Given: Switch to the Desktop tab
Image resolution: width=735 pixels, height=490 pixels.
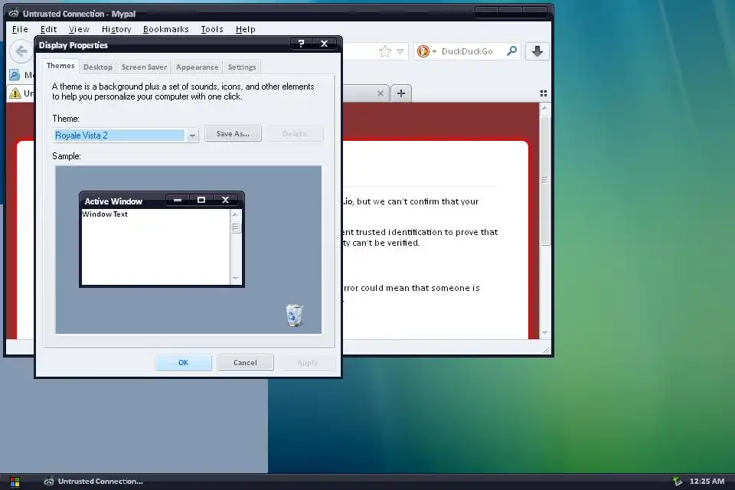Looking at the screenshot, I should (x=97, y=67).
